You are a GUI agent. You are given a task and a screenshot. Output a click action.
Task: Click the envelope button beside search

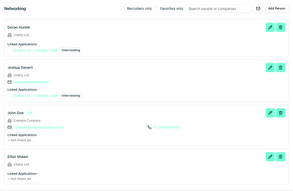(x=258, y=9)
